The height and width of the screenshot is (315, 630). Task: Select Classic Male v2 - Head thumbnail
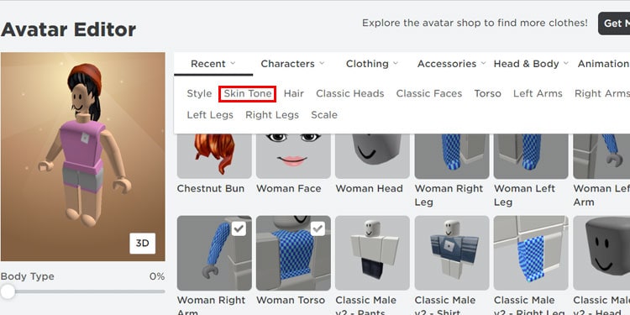(601, 253)
